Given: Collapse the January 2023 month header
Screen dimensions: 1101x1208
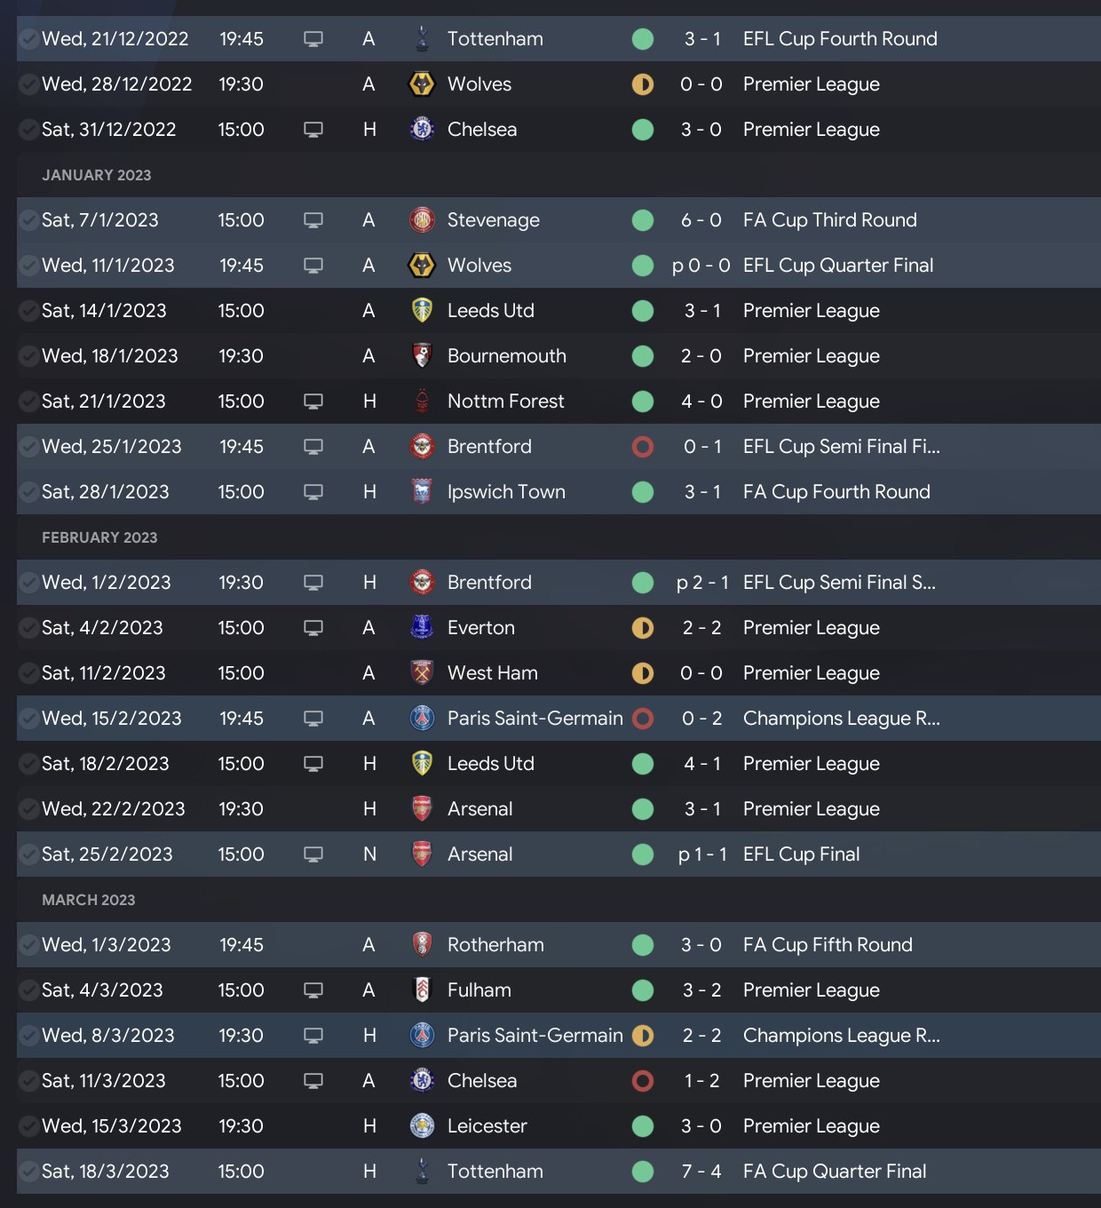Looking at the screenshot, I should (x=97, y=175).
